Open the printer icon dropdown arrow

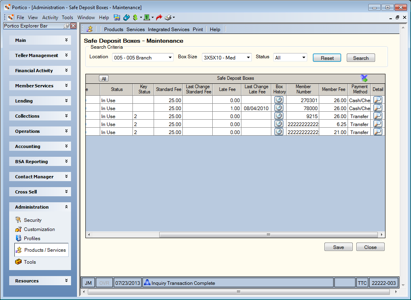pyautogui.click(x=174, y=18)
